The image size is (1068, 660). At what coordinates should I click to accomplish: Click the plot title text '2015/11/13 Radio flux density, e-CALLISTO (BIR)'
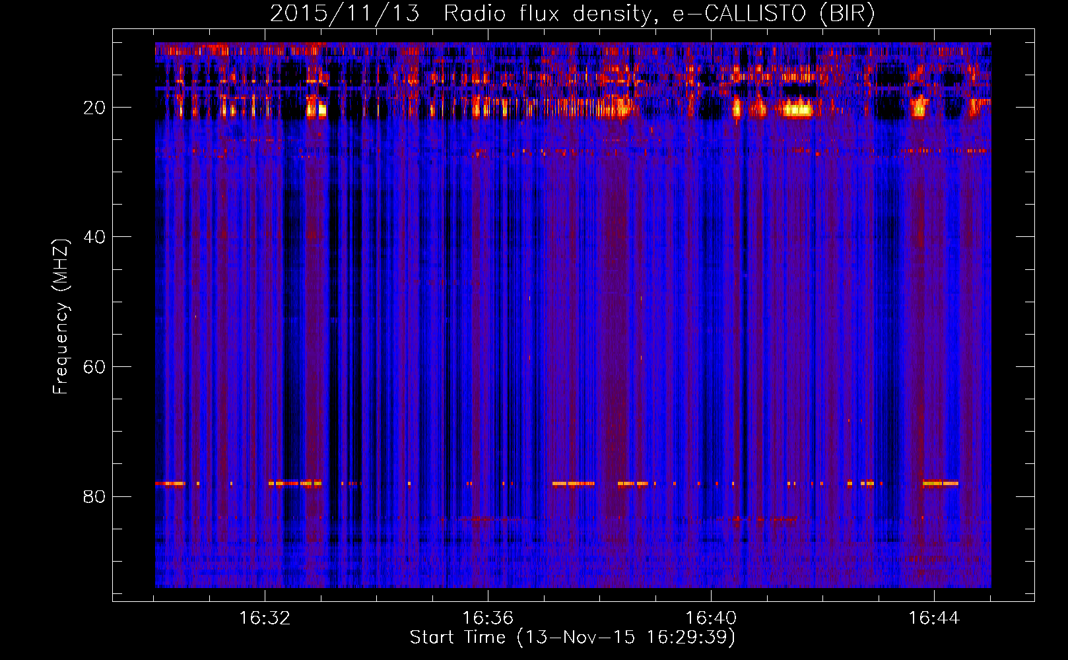[572, 14]
